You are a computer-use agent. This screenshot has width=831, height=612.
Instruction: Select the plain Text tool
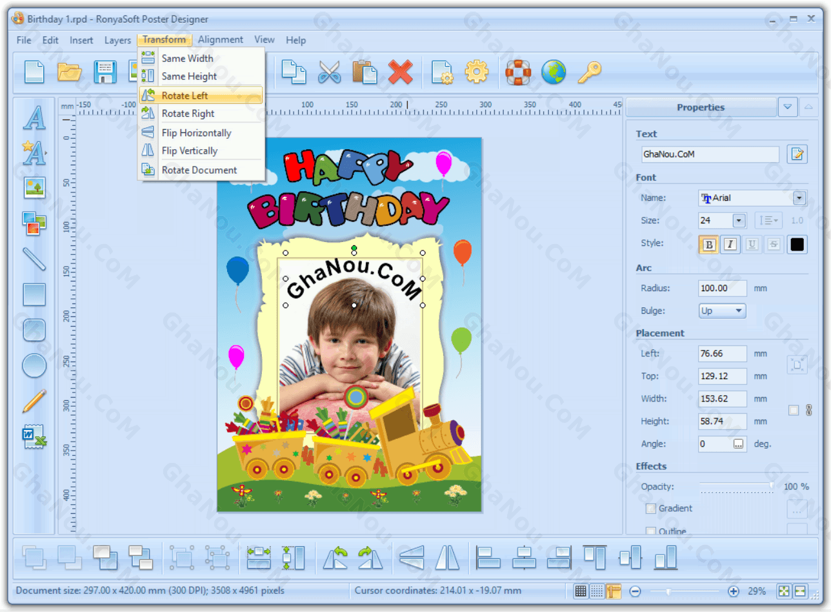[34, 118]
